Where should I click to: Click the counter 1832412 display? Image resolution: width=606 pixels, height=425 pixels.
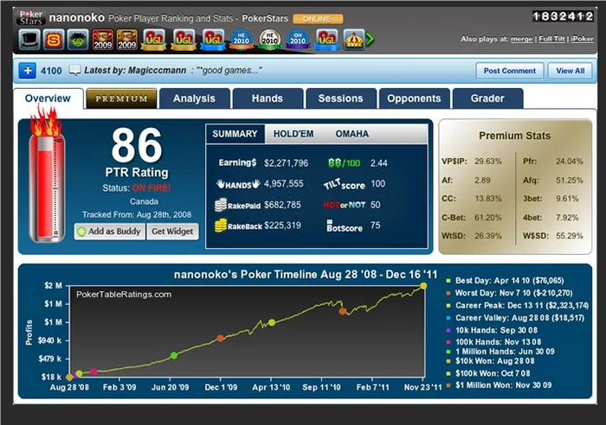pos(563,16)
